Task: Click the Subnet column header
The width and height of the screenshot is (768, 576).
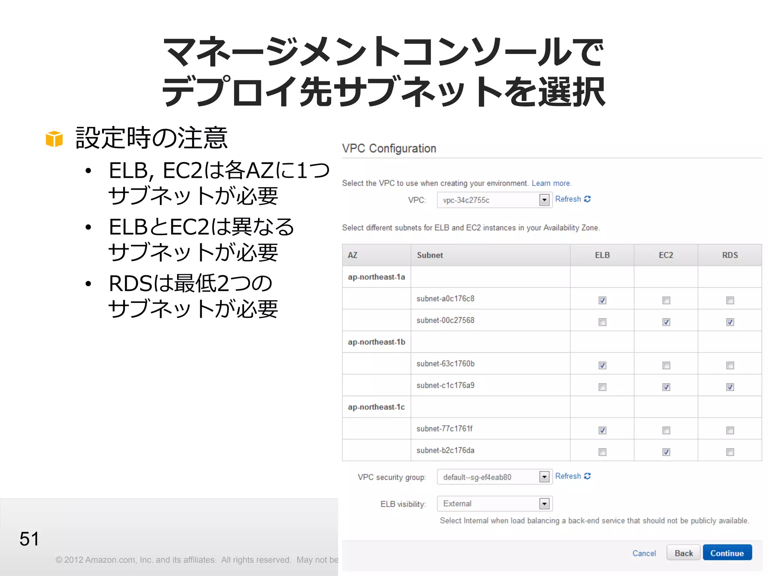Action: (490, 255)
